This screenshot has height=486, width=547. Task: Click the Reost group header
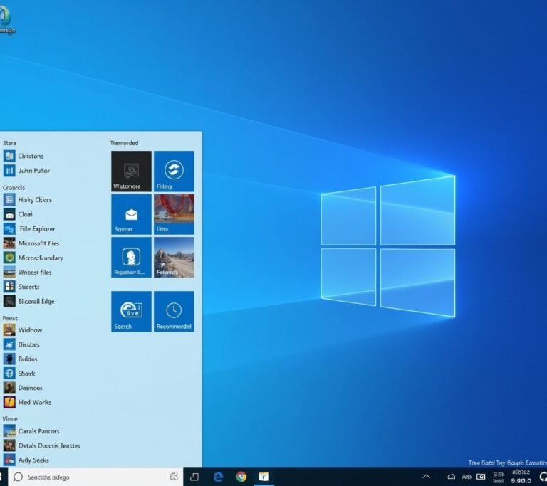pyautogui.click(x=10, y=318)
